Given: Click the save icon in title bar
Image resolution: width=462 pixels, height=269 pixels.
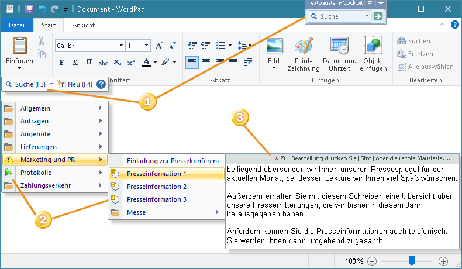Looking at the screenshot, I should pos(29,9).
